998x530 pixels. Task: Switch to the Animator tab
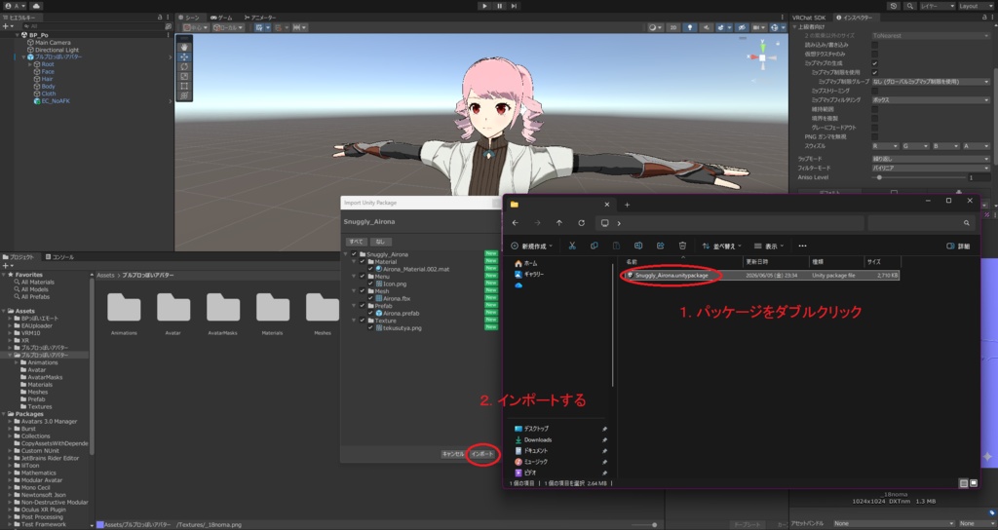point(259,18)
